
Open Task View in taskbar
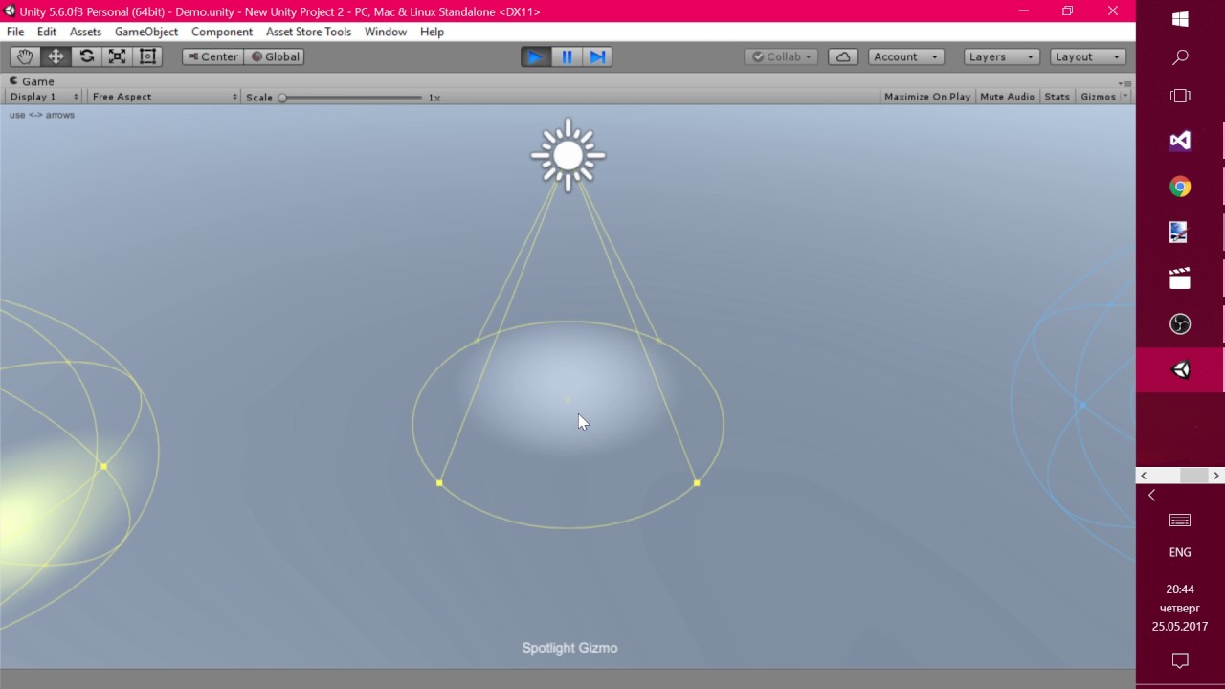coord(1180,96)
